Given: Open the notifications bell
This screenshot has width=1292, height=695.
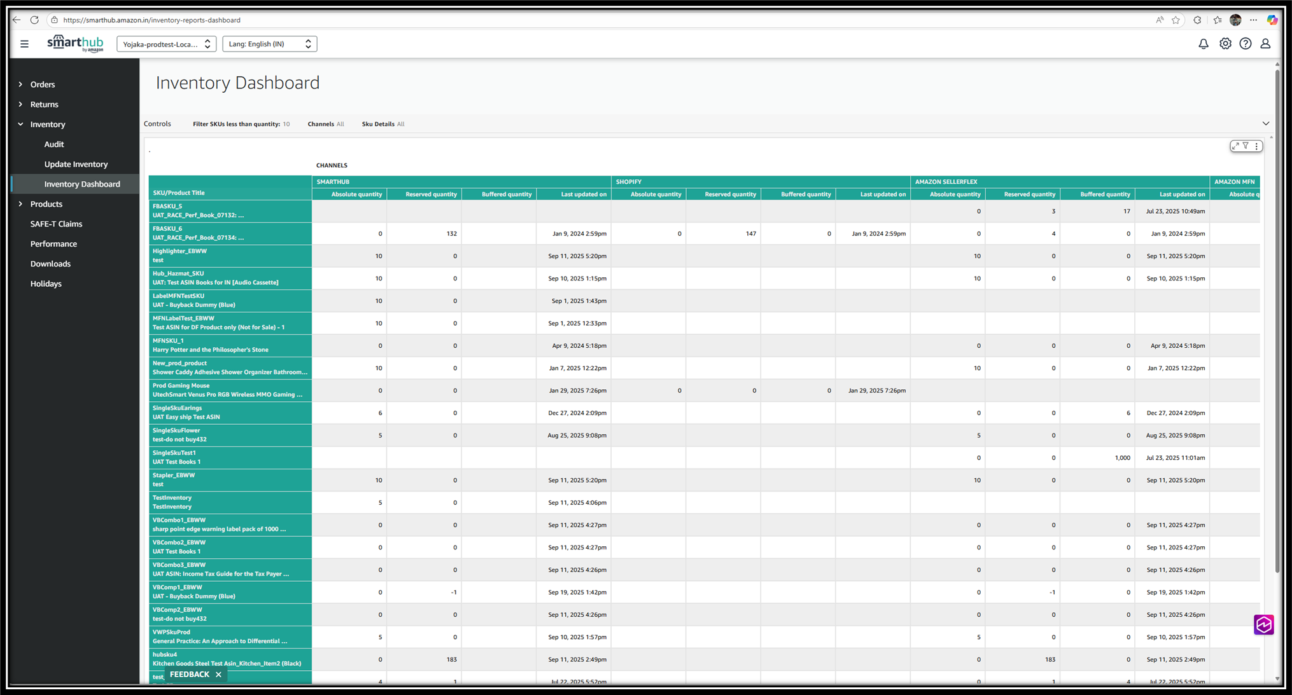Looking at the screenshot, I should pyautogui.click(x=1203, y=44).
